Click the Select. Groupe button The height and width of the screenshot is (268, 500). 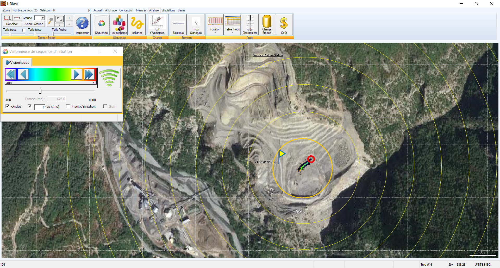[34, 24]
